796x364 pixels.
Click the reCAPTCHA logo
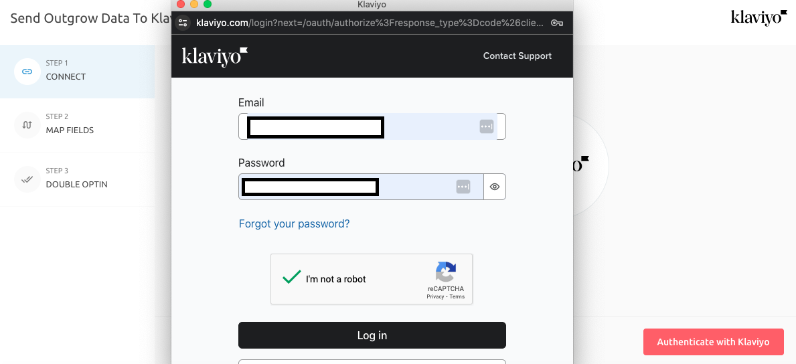(445, 272)
